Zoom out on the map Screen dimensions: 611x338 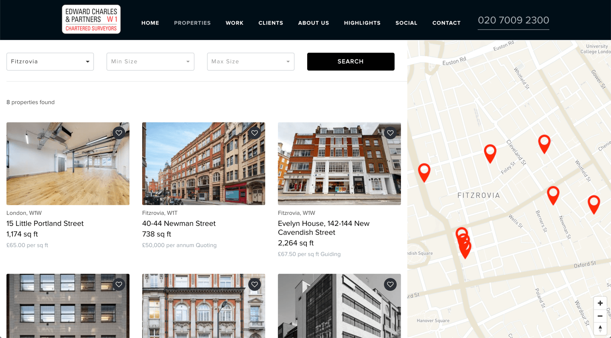coord(600,316)
